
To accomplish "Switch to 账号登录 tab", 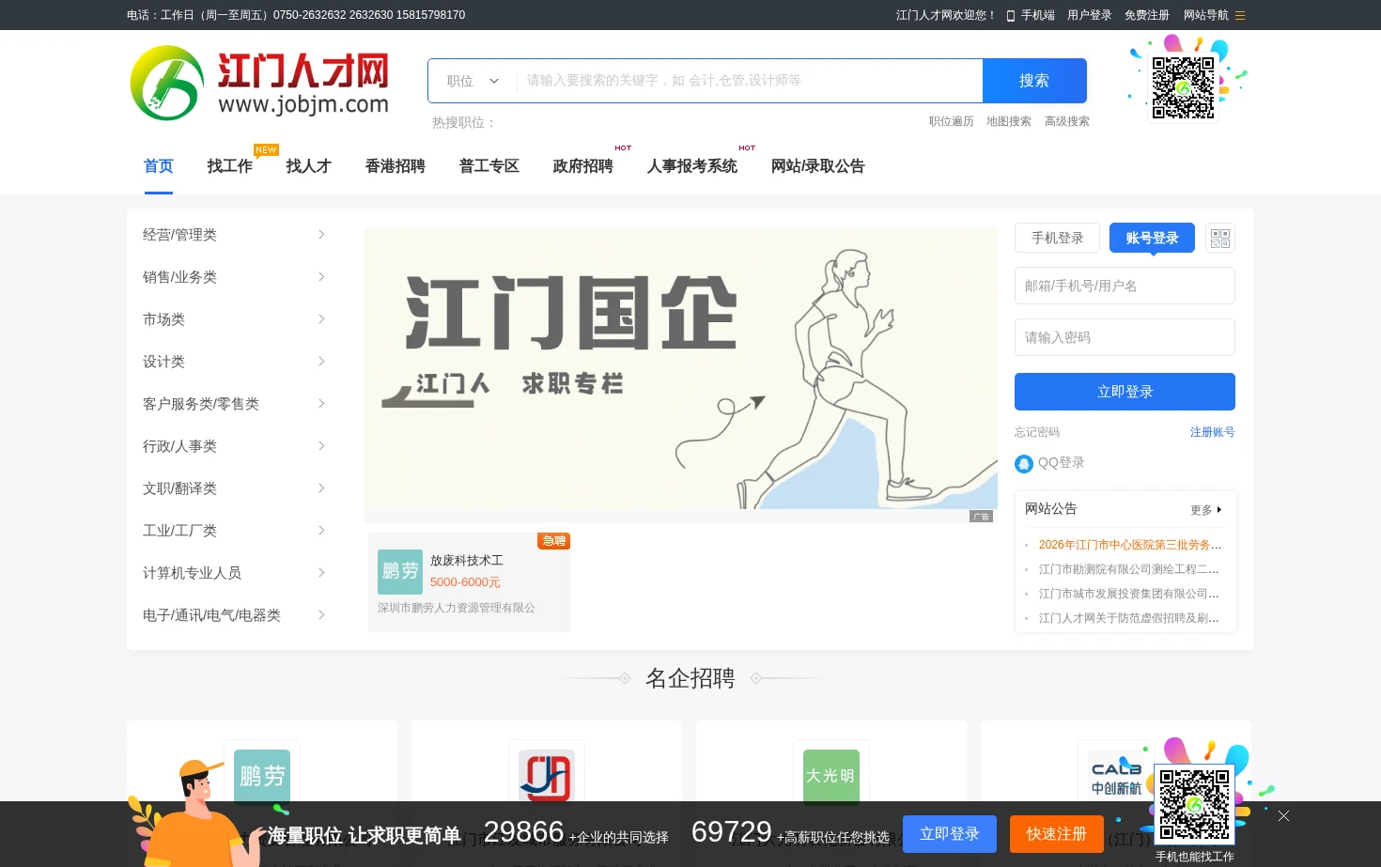I will point(1152,238).
